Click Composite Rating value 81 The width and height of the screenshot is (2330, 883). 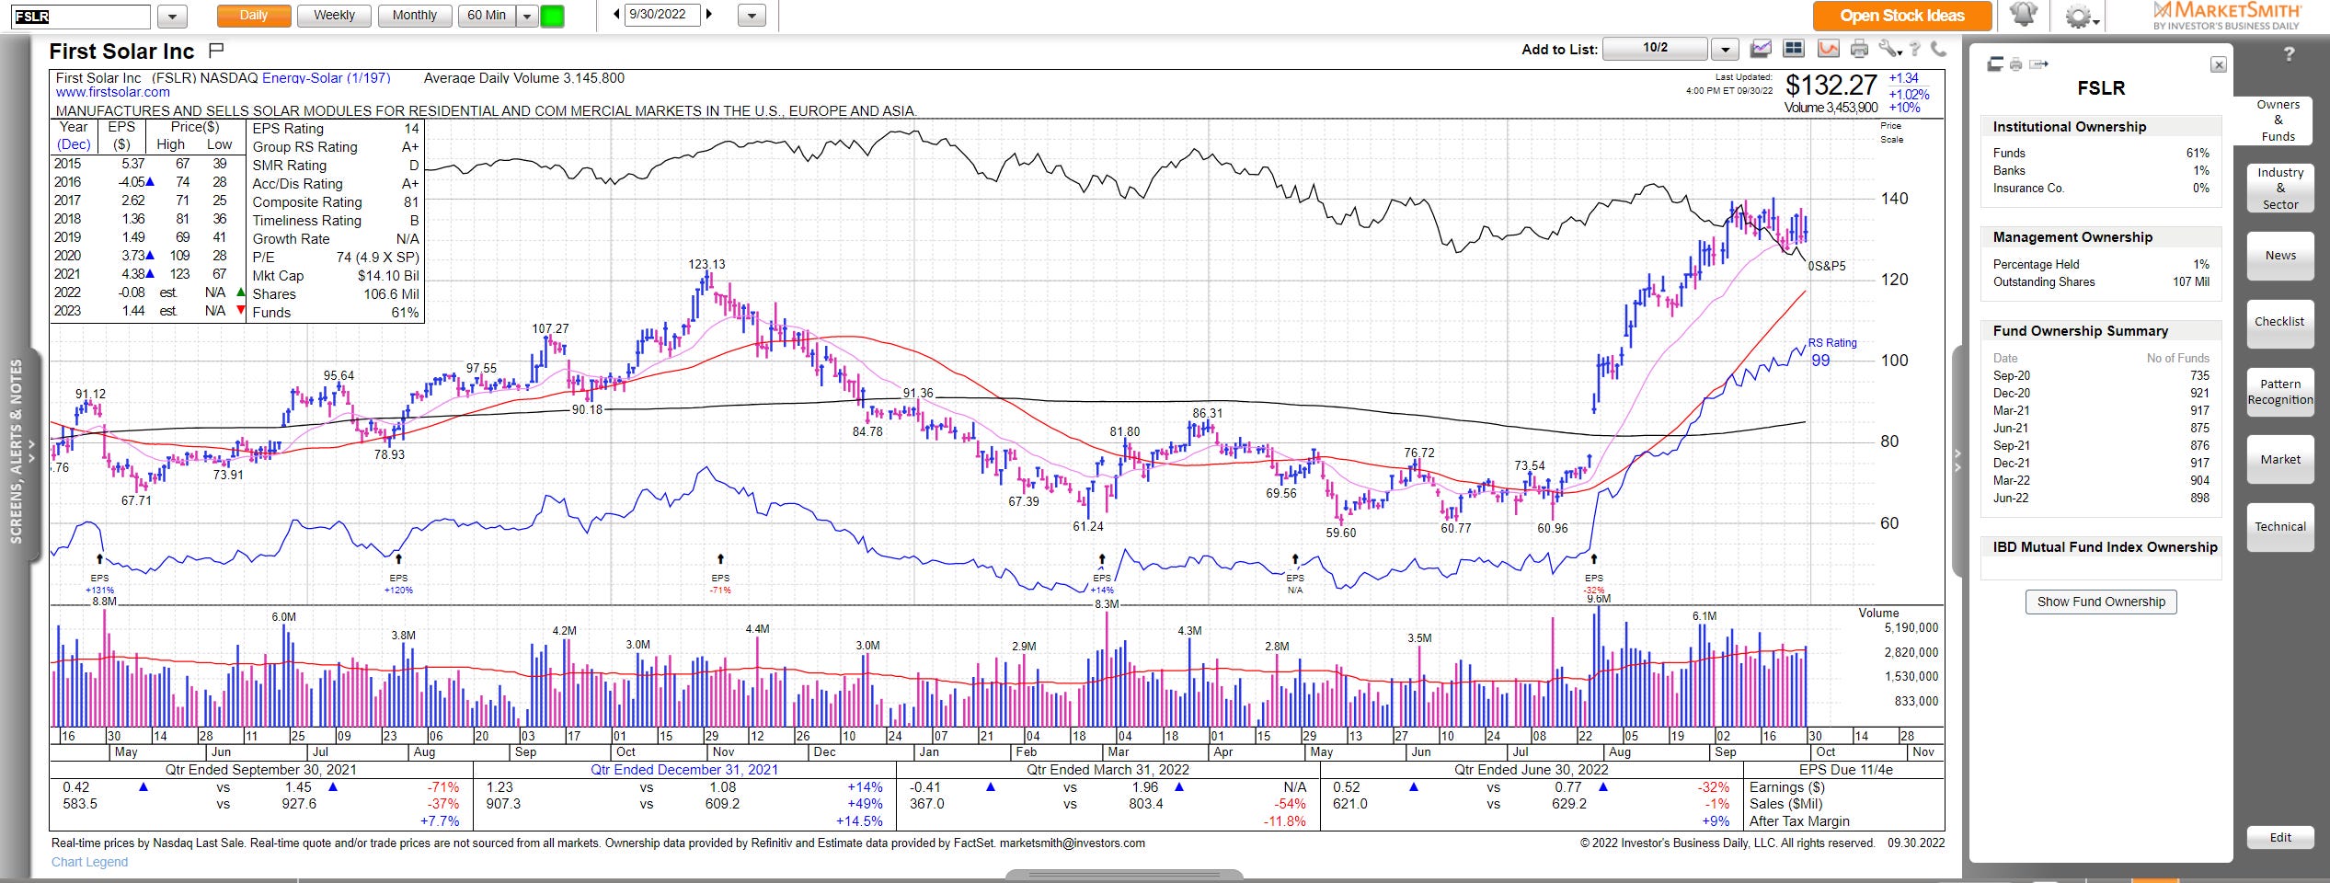(411, 202)
